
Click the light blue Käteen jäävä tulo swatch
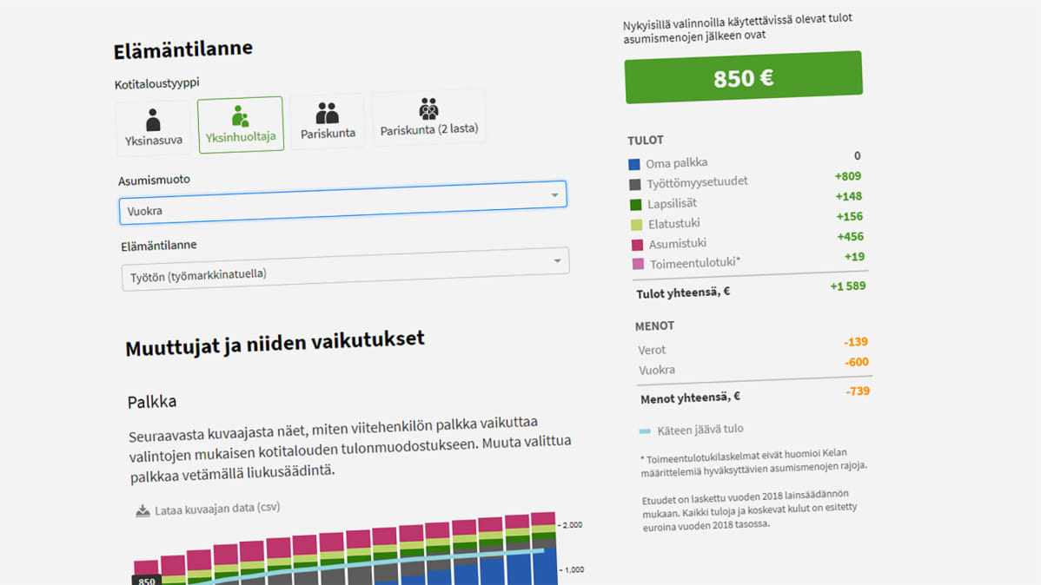click(x=645, y=431)
